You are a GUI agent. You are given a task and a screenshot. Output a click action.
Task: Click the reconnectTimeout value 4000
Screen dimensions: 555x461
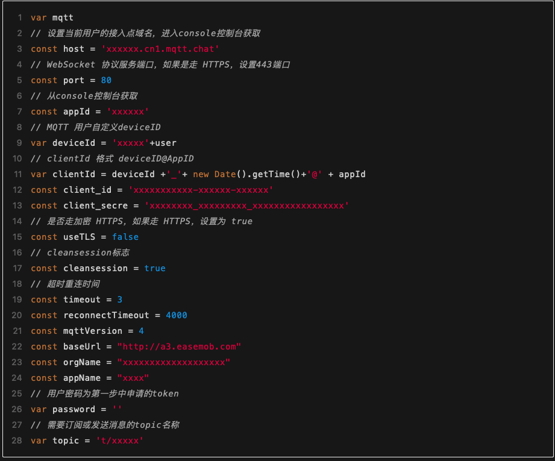click(176, 315)
